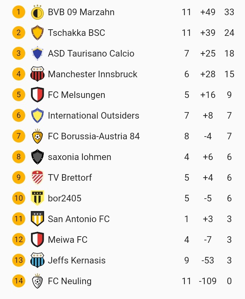Click the ASD Taurisano Calcio crest
Viewport: 245px width, 299px height.
click(37, 53)
